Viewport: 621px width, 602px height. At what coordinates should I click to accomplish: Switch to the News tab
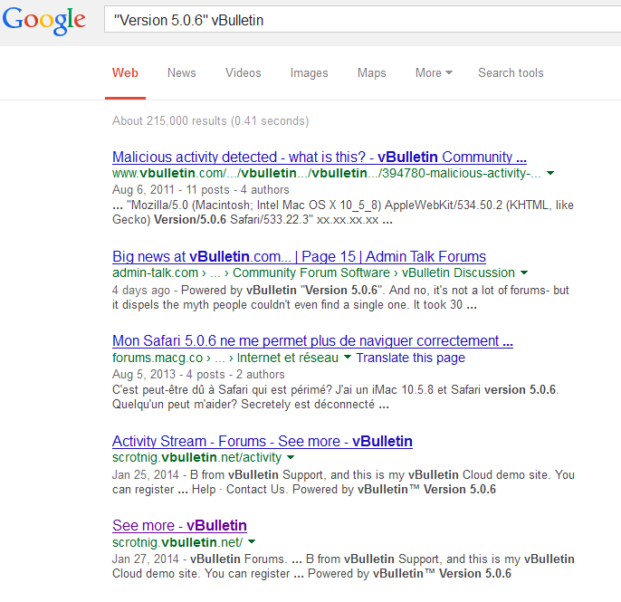[181, 72]
